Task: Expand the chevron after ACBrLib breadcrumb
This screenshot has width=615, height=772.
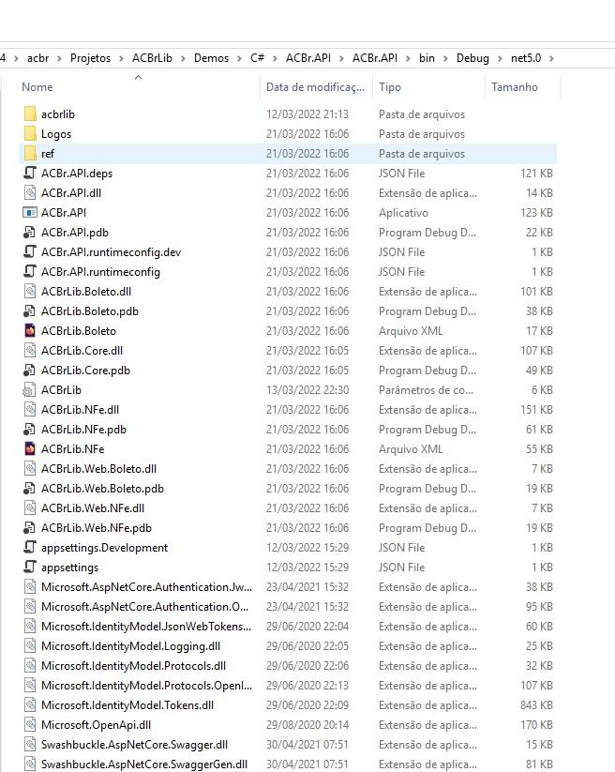Action: pos(183,58)
